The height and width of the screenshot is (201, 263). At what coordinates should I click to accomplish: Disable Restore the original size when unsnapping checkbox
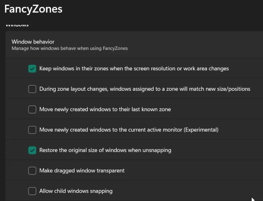(x=32, y=150)
